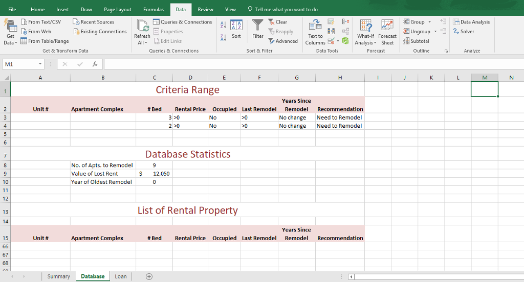Switch to the Summary sheet tab

(58, 276)
